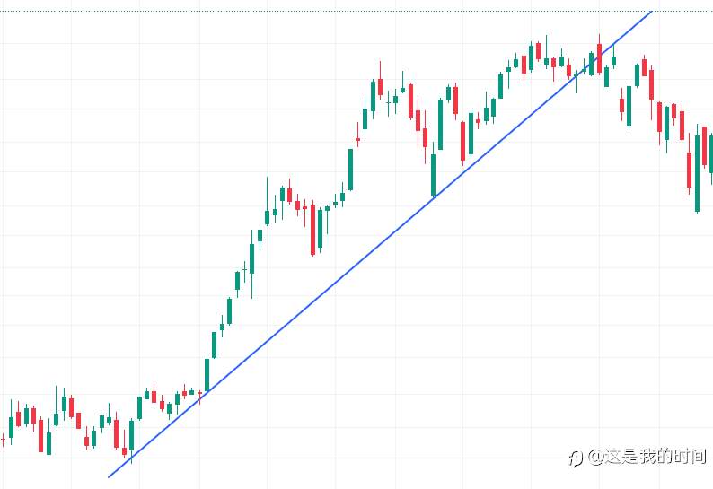Select the green candle touching trendline's lower start
Image resolution: width=713 pixels, height=489 pixels.
(131, 437)
